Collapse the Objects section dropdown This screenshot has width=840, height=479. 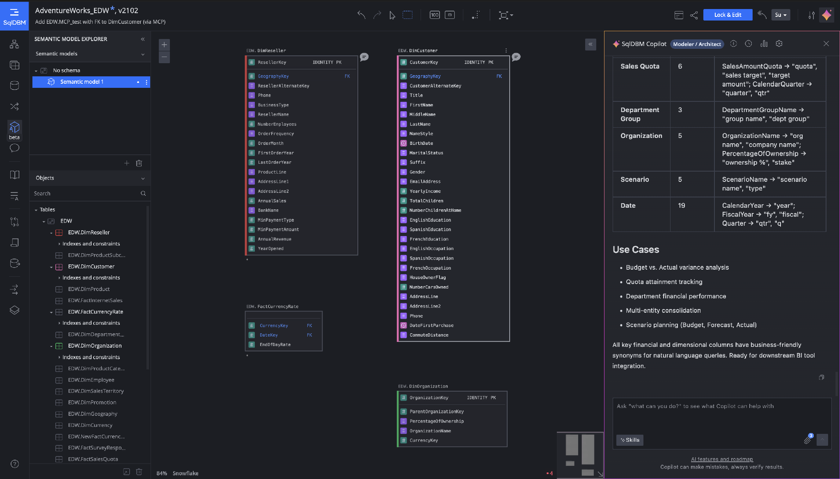(143, 179)
